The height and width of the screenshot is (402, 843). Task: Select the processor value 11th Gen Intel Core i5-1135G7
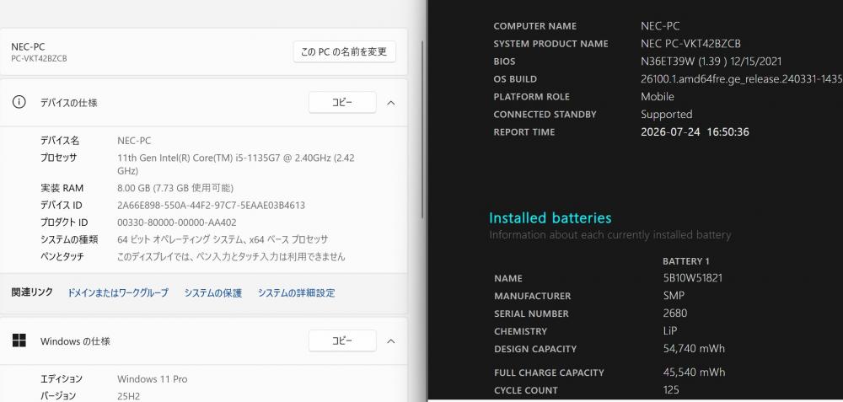[x=235, y=164]
